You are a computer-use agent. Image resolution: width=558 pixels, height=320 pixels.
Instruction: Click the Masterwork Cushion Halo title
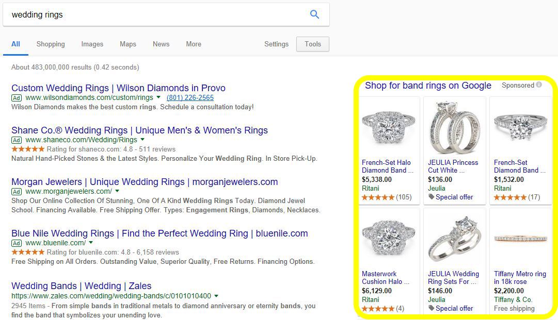coord(386,278)
